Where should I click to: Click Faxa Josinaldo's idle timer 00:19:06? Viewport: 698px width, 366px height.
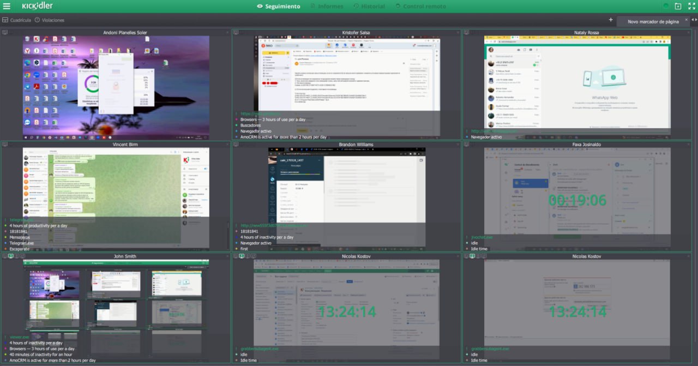click(577, 200)
